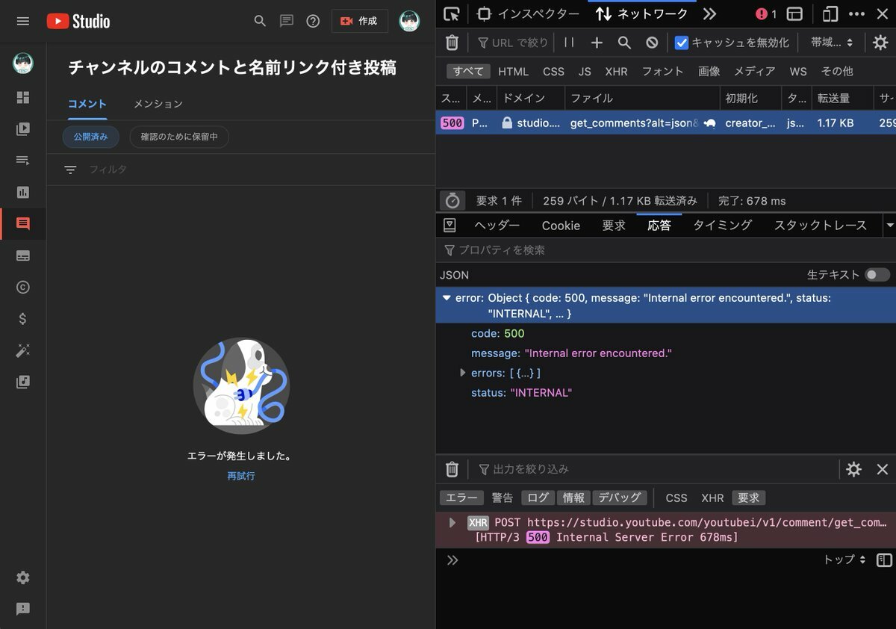
Task: Open the ヘッダー tab in request details
Action: 497,225
